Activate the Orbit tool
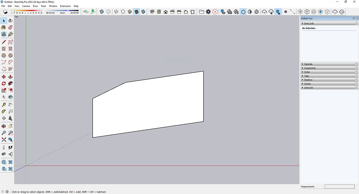 click(x=4, y=126)
